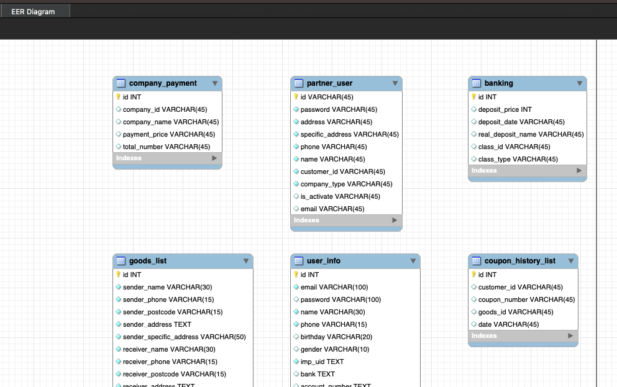Expand Indexes section of company_payment table
The height and width of the screenshot is (387, 617).
coord(214,158)
